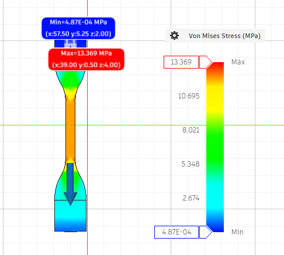The height and width of the screenshot is (255, 284).
Task: Open legend settings gear icon
Action: click(174, 36)
